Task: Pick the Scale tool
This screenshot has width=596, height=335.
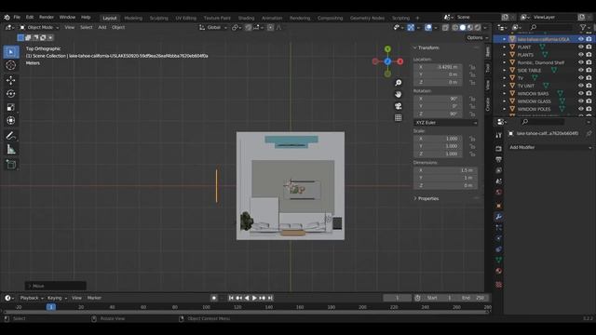Action: pyautogui.click(x=11, y=107)
